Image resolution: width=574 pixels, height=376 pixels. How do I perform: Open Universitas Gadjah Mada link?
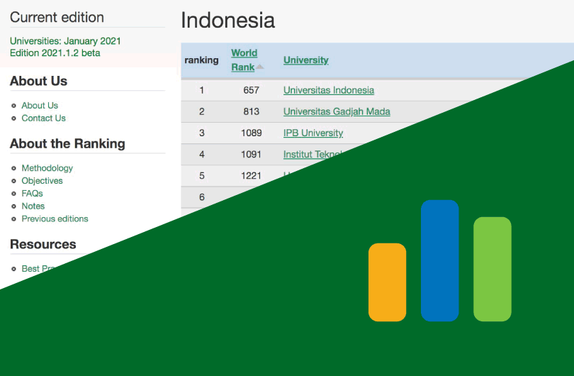(337, 111)
